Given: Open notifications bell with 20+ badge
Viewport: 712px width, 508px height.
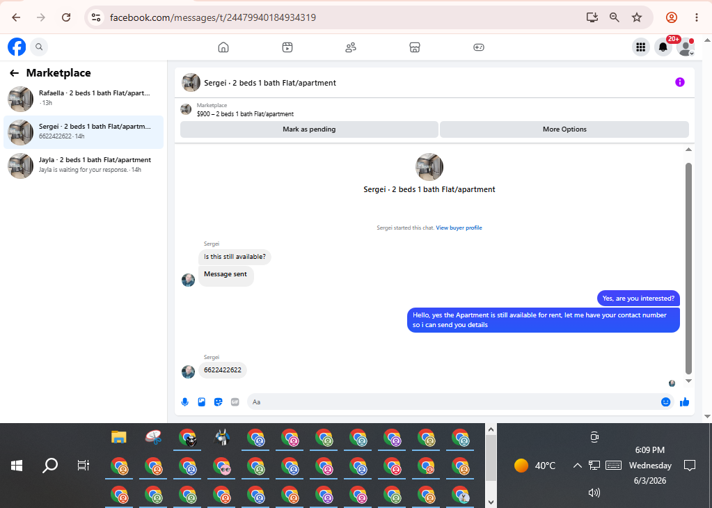Looking at the screenshot, I should [x=663, y=47].
